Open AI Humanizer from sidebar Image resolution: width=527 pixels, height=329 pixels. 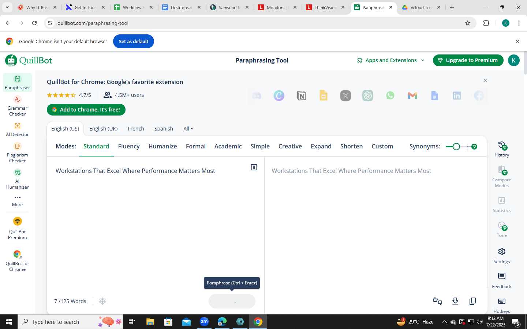pos(17,179)
